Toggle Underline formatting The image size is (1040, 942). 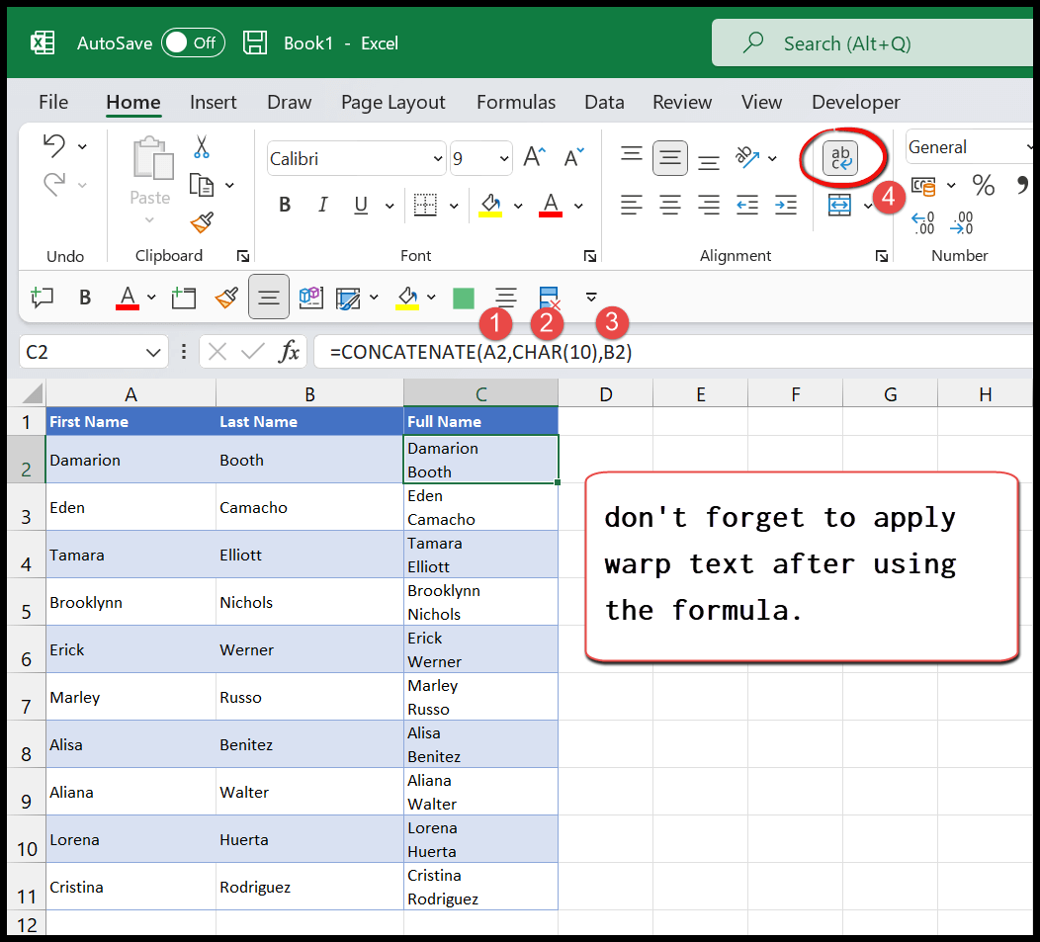[361, 205]
